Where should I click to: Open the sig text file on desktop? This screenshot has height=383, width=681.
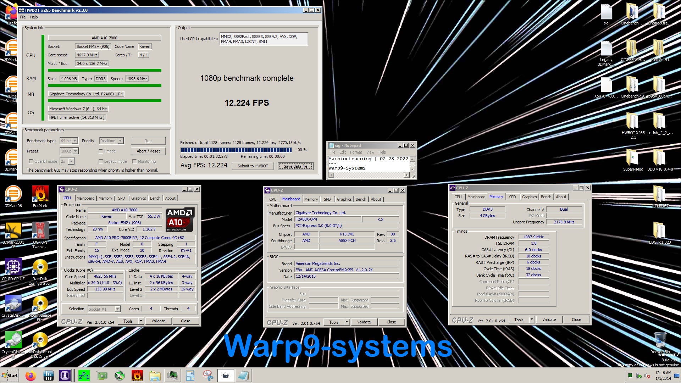(606, 14)
